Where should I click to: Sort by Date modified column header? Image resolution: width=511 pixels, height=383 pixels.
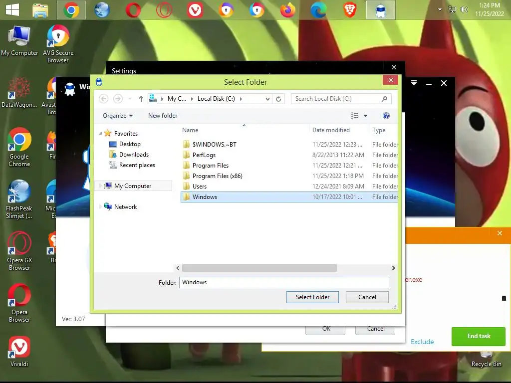coord(331,130)
